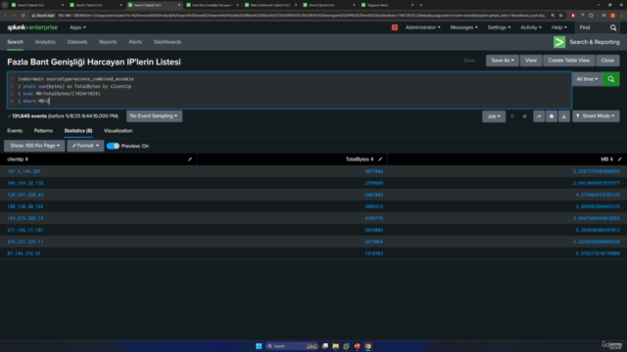Open the Settings dropdown
This screenshot has height=352, width=627.
point(499,27)
